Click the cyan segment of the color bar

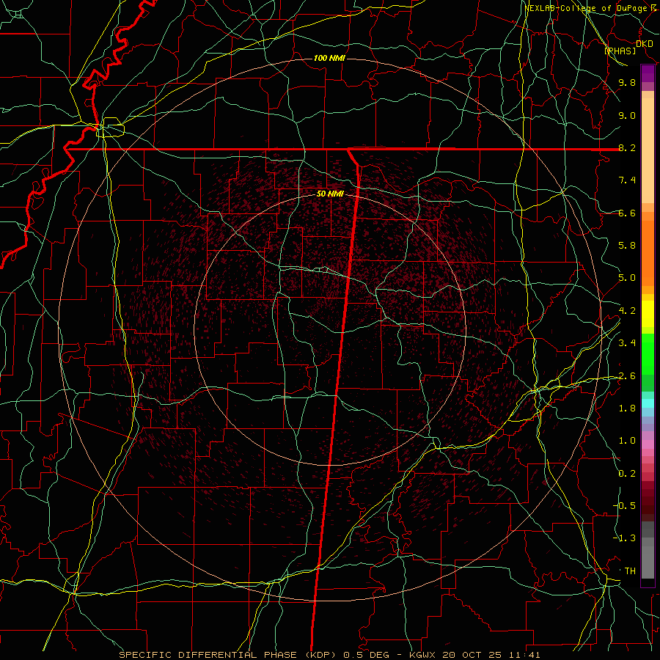pyautogui.click(x=648, y=403)
